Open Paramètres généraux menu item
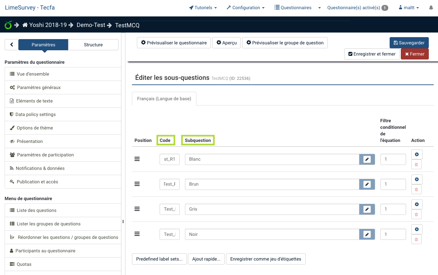The image size is (438, 275). (63, 87)
